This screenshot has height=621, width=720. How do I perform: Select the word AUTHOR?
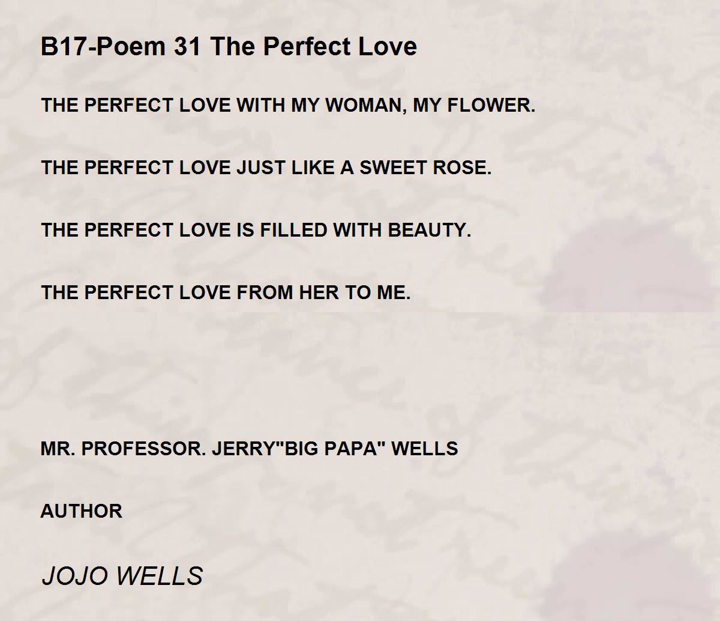click(x=82, y=511)
